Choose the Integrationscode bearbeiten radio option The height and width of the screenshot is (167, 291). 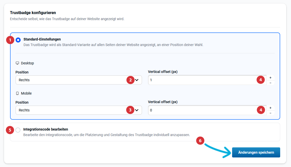pyautogui.click(x=18, y=130)
